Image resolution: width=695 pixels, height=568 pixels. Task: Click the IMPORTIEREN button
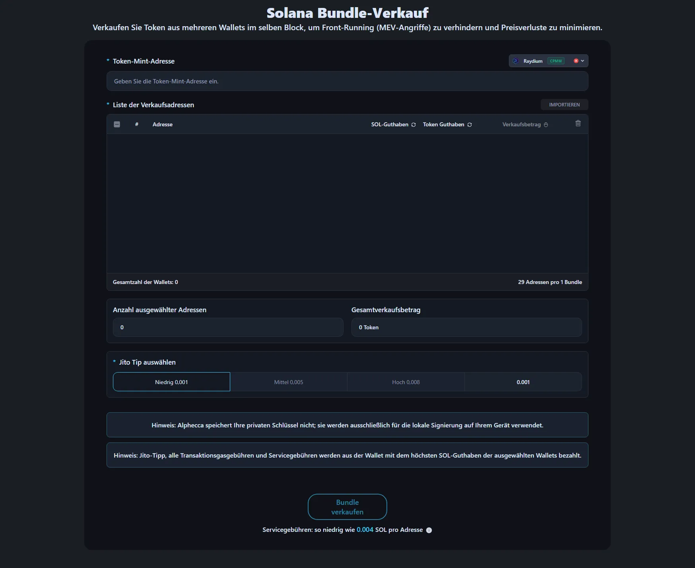564,104
